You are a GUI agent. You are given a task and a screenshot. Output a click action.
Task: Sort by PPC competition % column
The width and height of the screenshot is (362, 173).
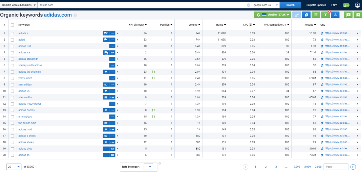click(276, 25)
